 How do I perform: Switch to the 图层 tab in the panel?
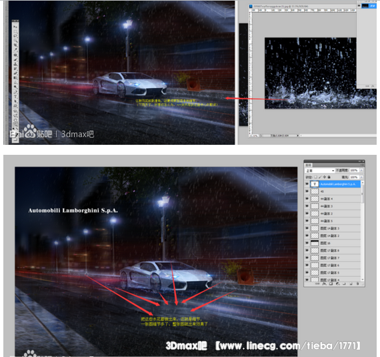pos(308,165)
